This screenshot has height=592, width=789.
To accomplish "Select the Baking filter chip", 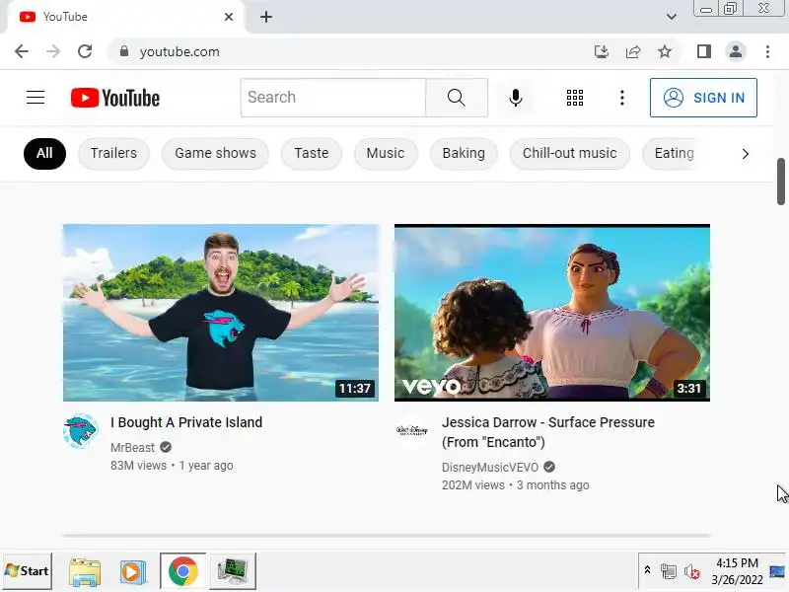I will [x=464, y=153].
